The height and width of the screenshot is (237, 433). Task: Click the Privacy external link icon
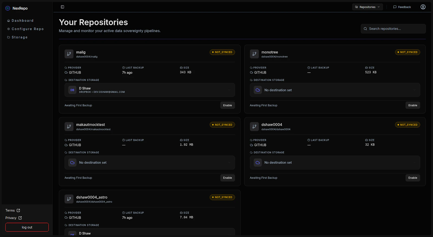click(20, 218)
